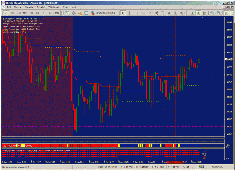Viewport: 235px width, 170px height.
Task: Click status bar date 2009.06.05 12:33
Action: point(108,167)
